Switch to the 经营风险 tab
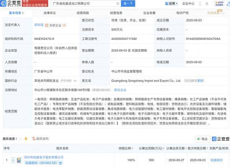Viewport: 230px width, 167px height. pyautogui.click(x=83, y=13)
